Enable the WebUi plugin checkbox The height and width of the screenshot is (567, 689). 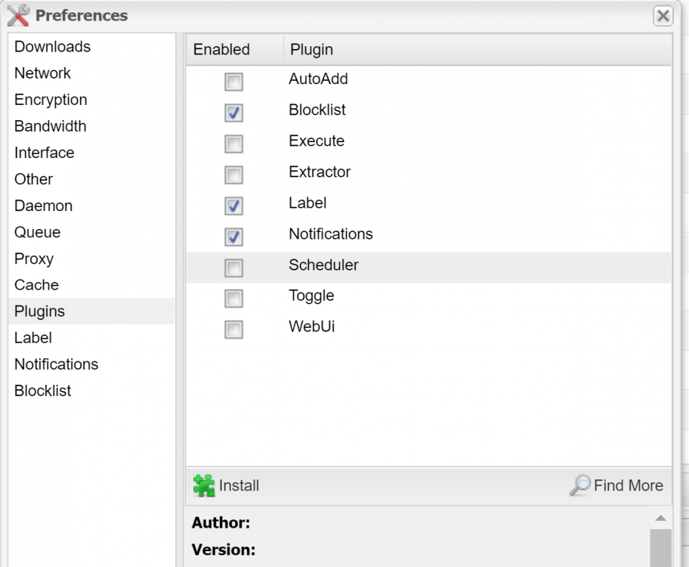tap(233, 330)
